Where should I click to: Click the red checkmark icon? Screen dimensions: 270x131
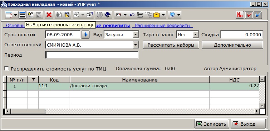point(249,15)
